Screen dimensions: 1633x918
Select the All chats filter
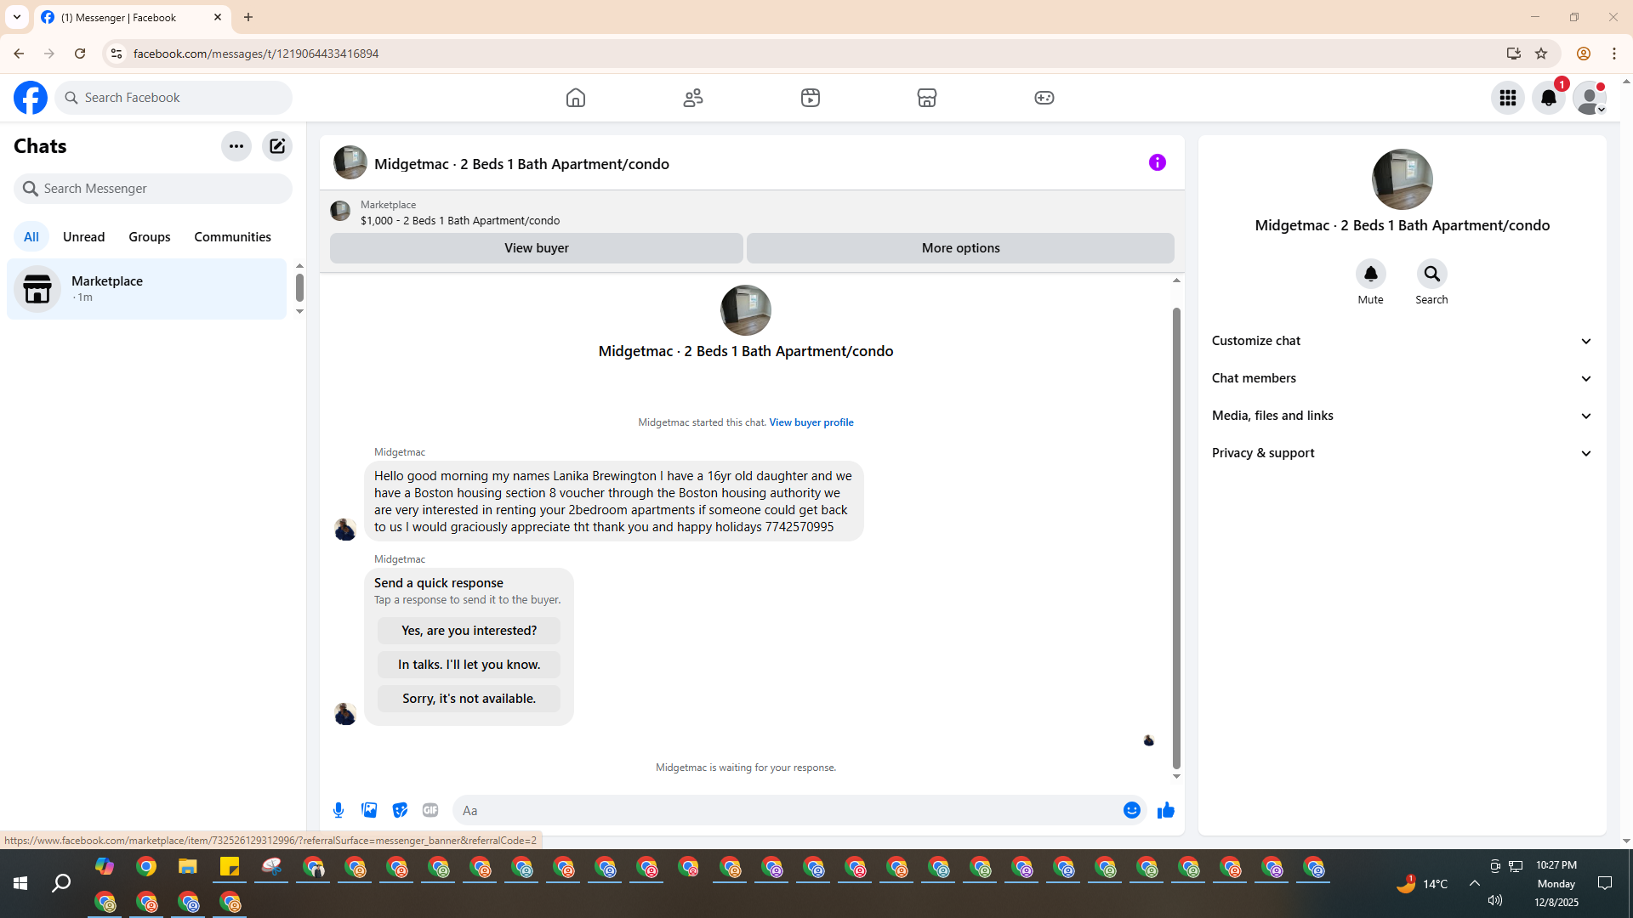tap(31, 237)
